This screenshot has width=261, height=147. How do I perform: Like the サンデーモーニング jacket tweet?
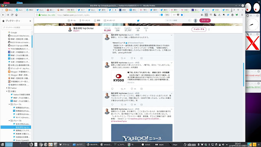coord(132,105)
